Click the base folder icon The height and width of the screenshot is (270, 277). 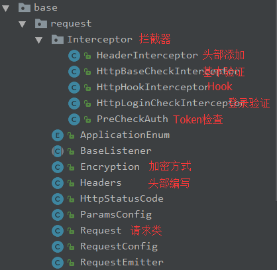25,7
